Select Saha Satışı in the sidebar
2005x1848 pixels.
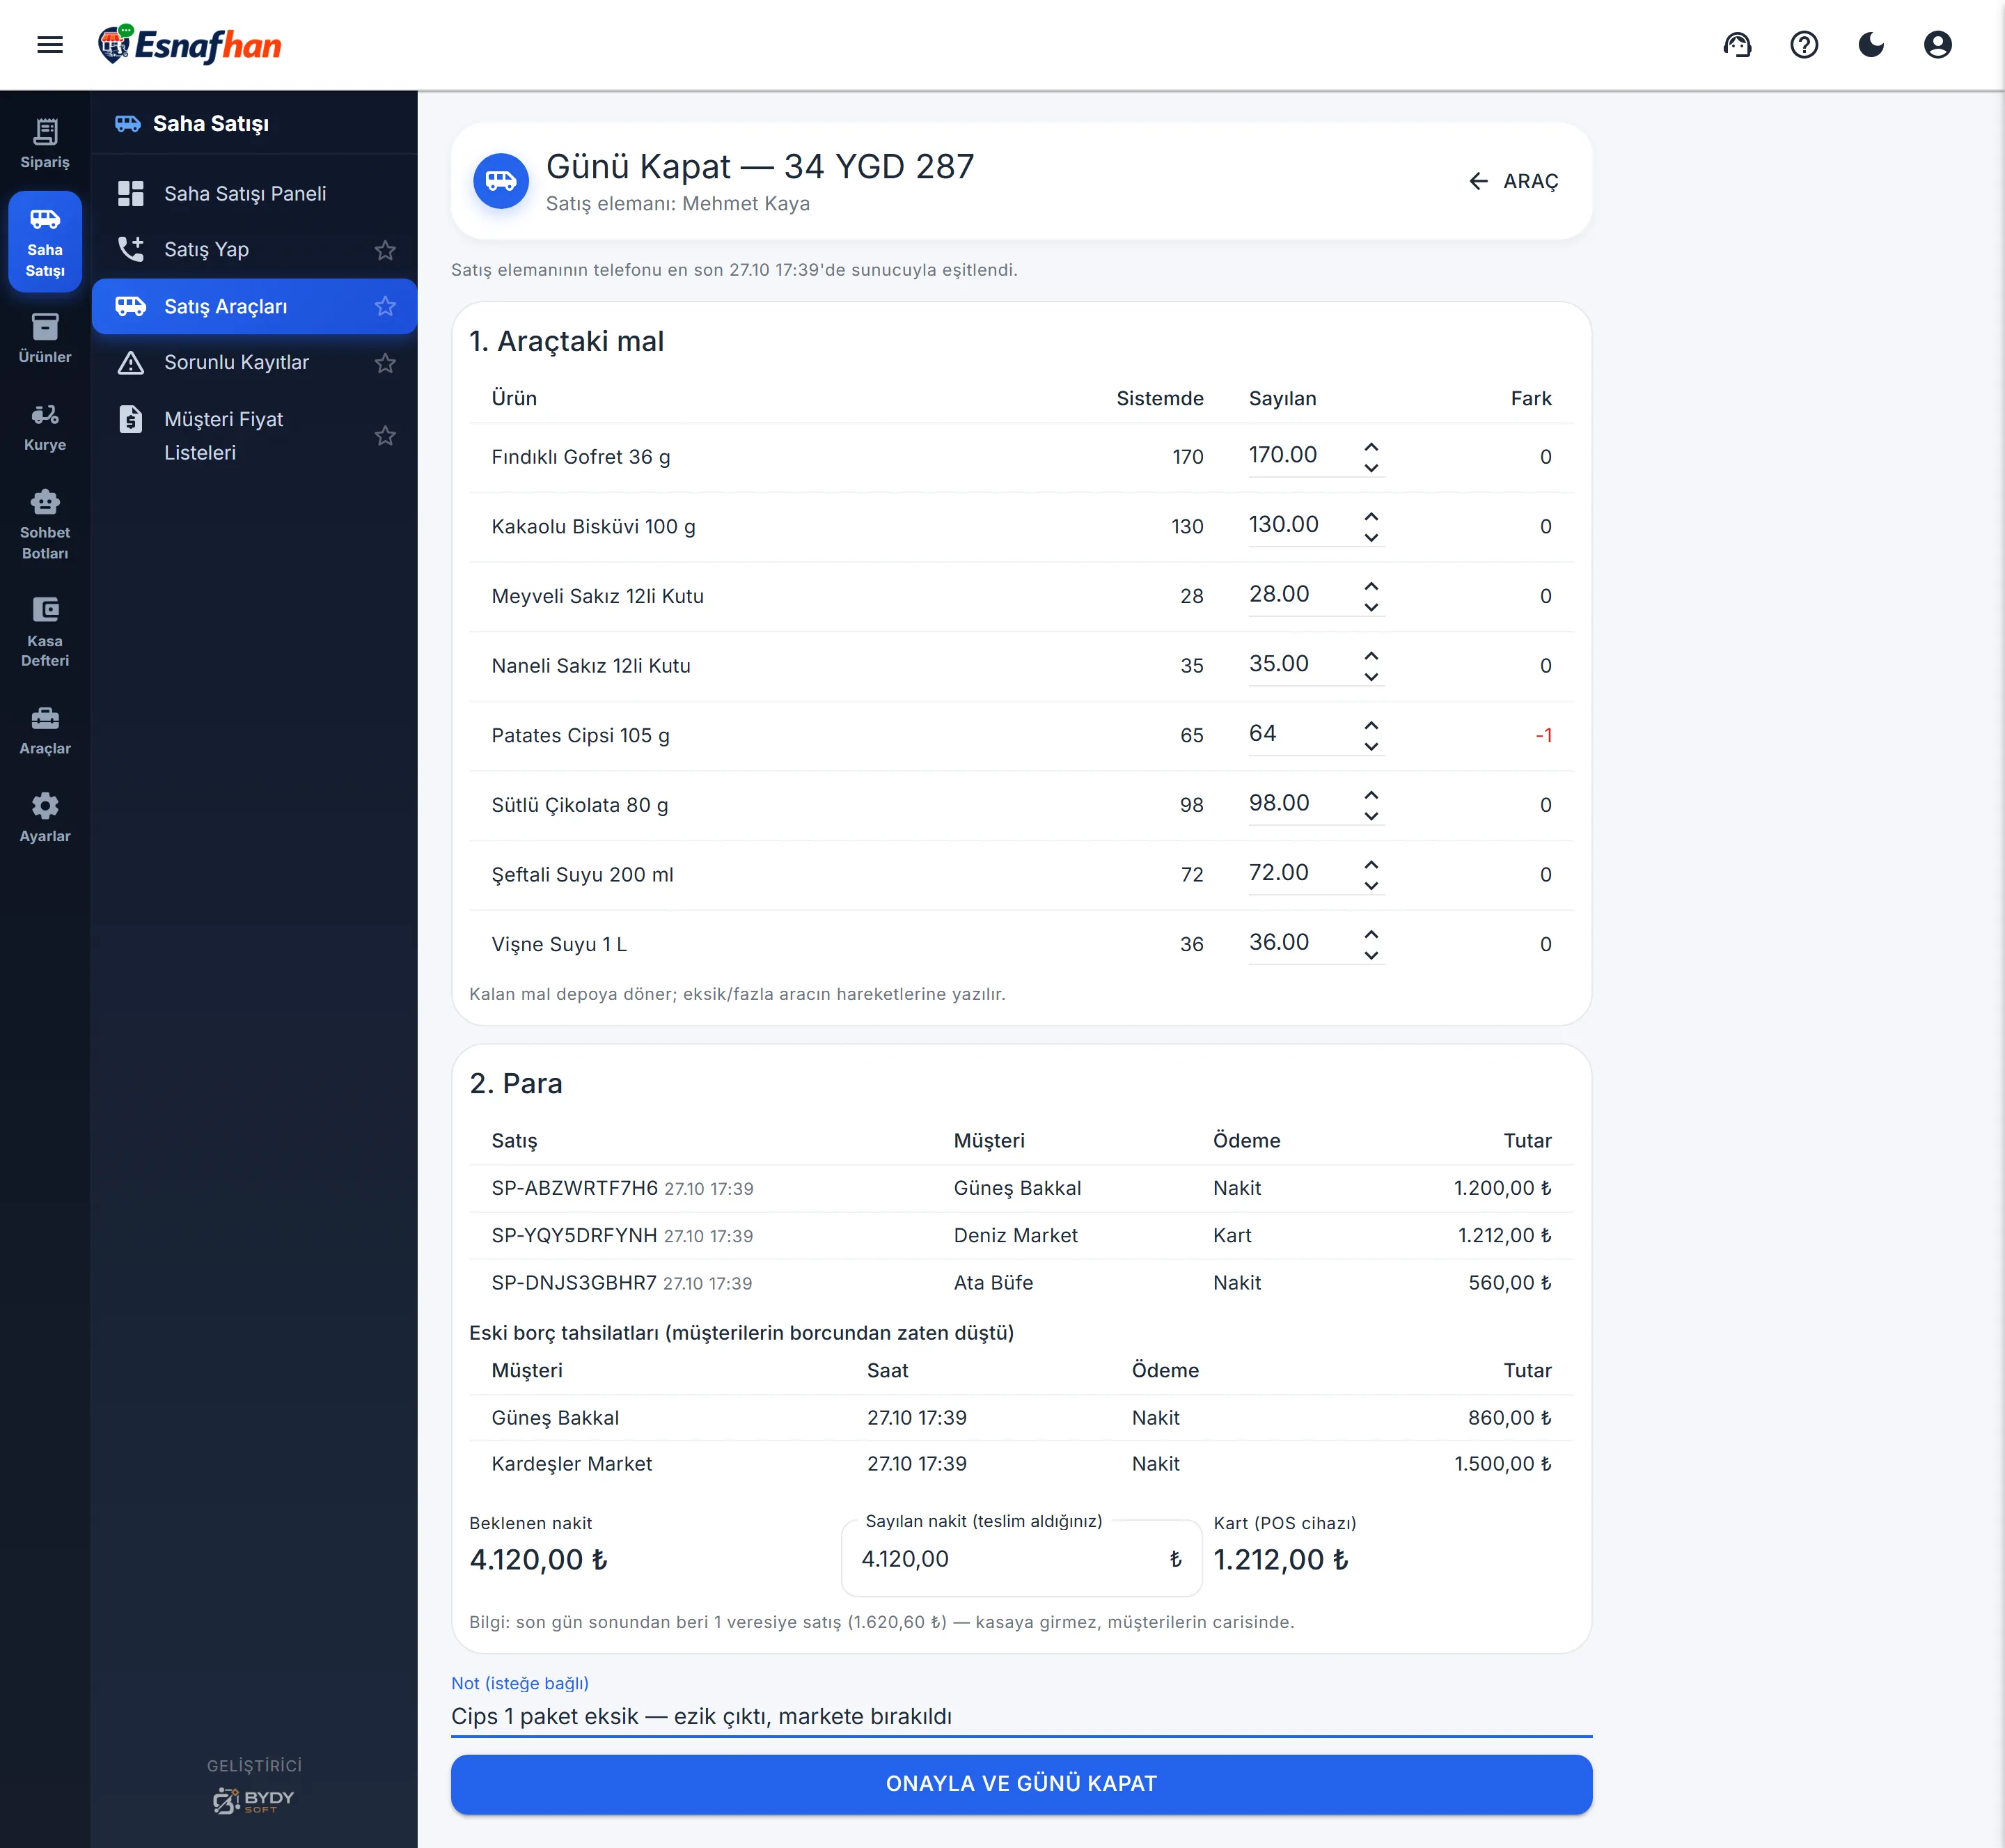click(45, 241)
